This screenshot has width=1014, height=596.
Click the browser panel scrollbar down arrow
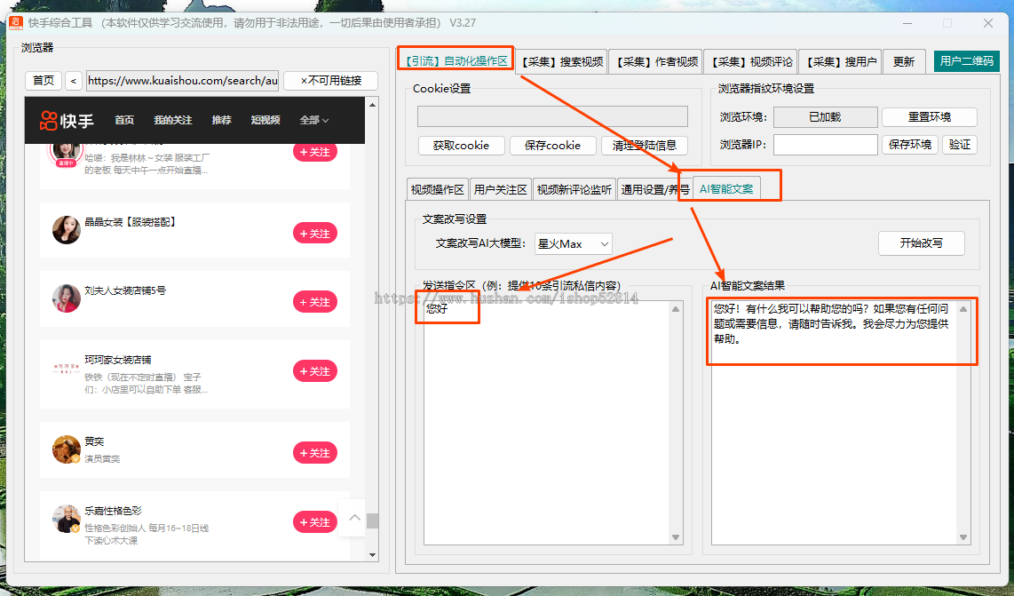(x=373, y=554)
